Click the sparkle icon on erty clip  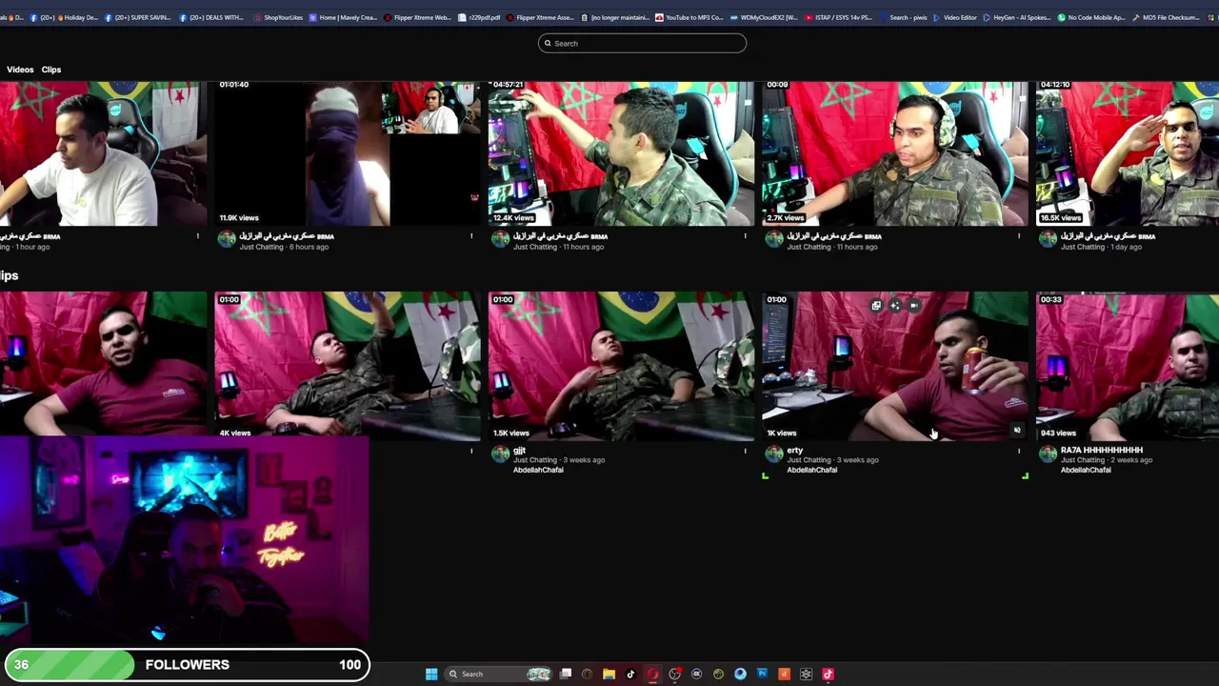click(x=895, y=306)
